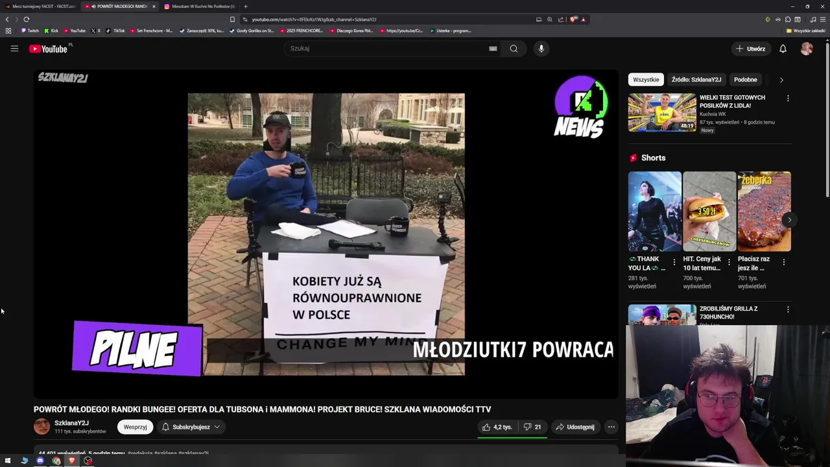Open Brave Shields lion icon
The height and width of the screenshot is (467, 830).
[573, 19]
